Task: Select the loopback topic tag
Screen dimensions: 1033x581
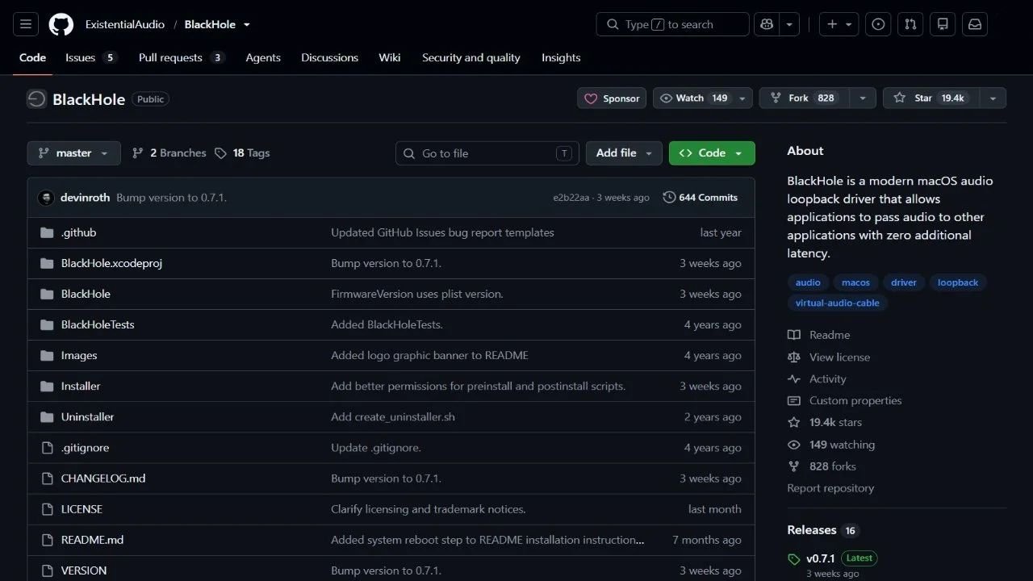Action: (958, 282)
